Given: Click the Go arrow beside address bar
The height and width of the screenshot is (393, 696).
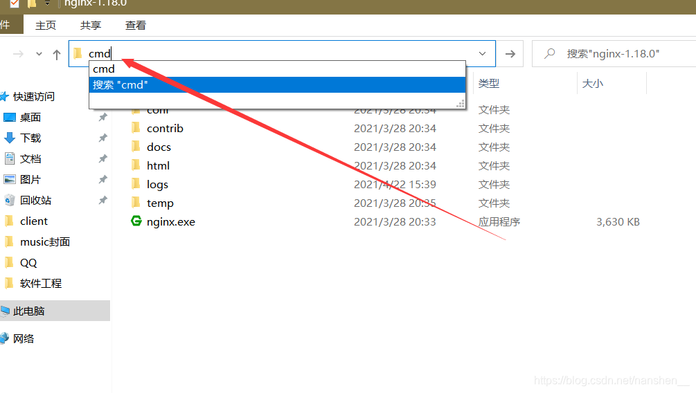Looking at the screenshot, I should pos(510,54).
